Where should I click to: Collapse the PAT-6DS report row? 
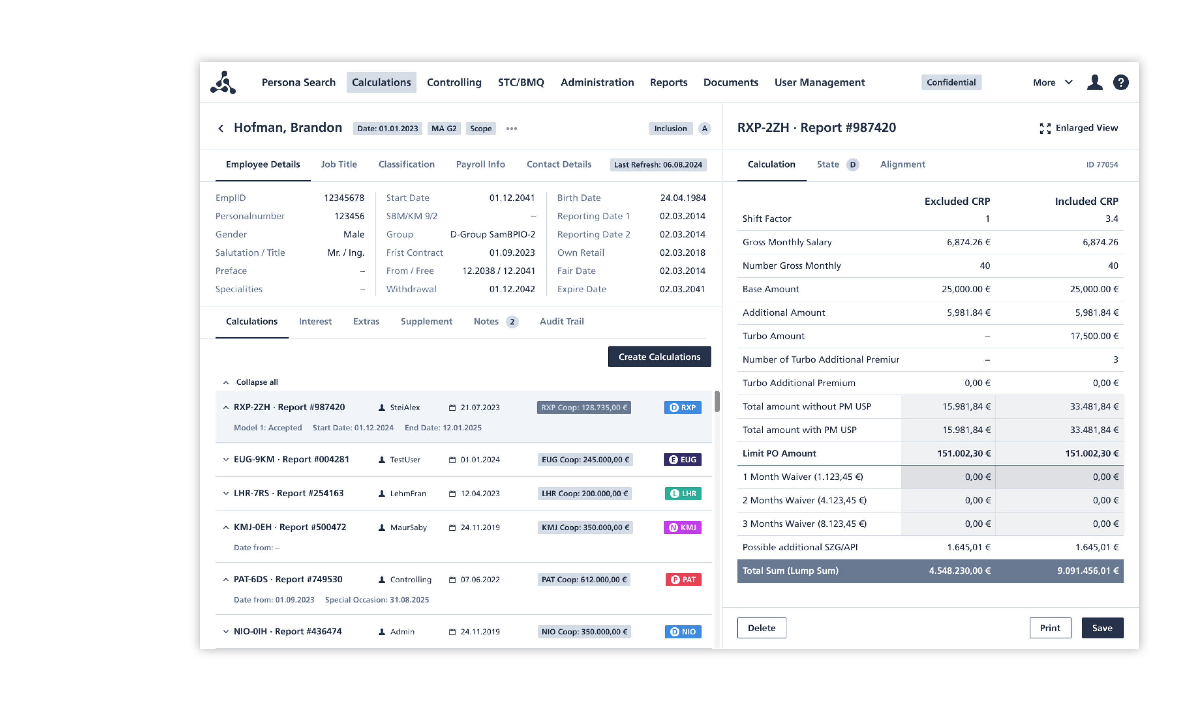pos(226,580)
